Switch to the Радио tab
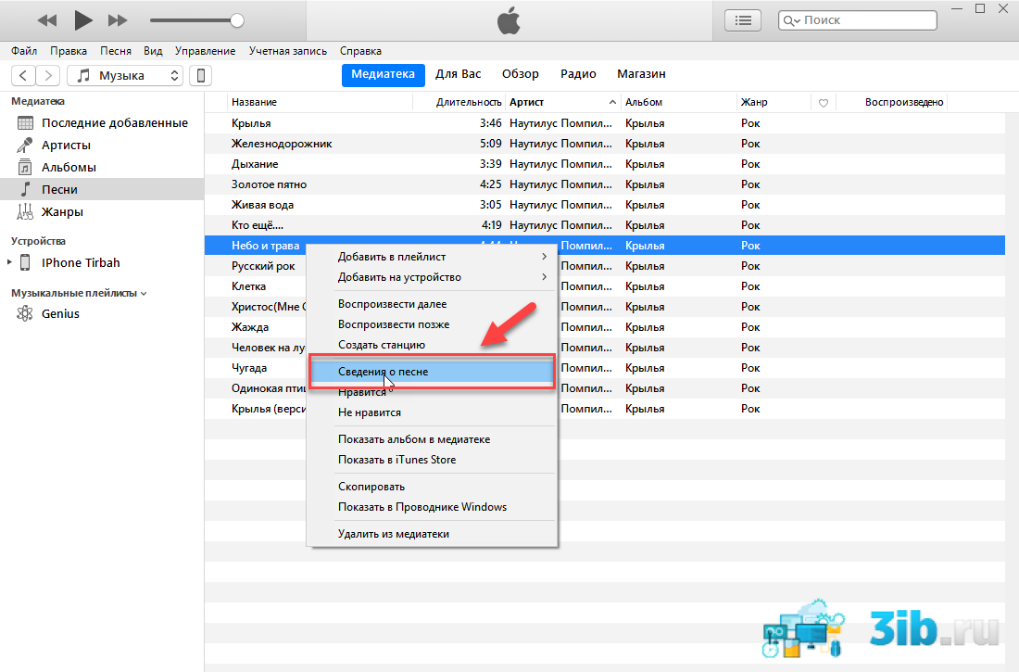1019x672 pixels. [x=578, y=74]
